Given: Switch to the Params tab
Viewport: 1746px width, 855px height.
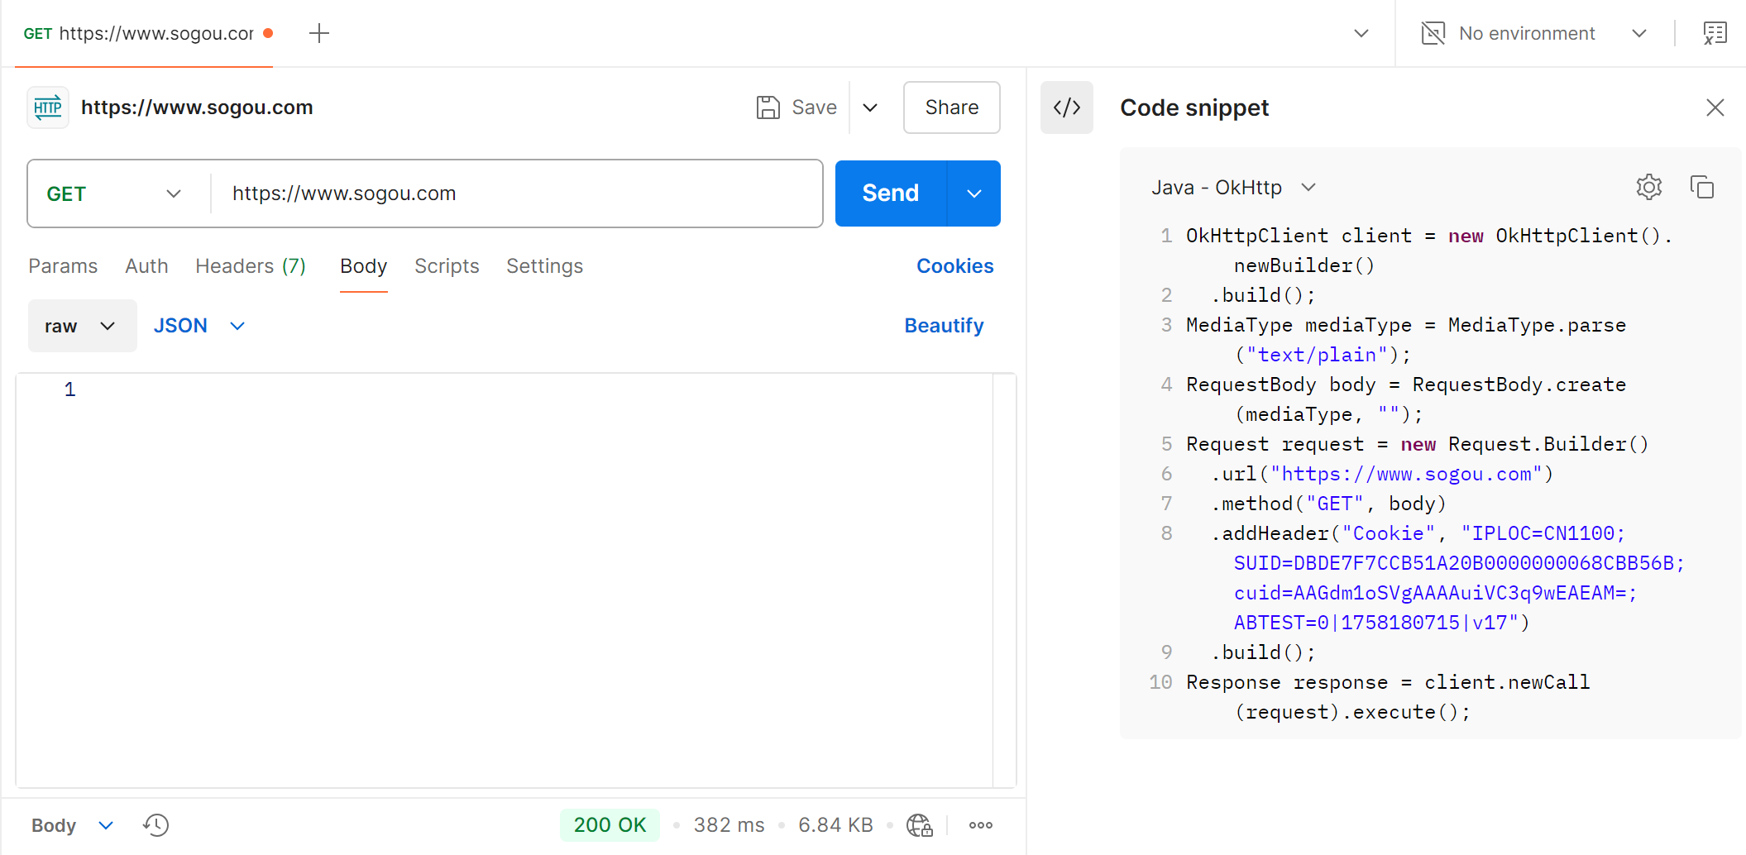Looking at the screenshot, I should coord(63,266).
